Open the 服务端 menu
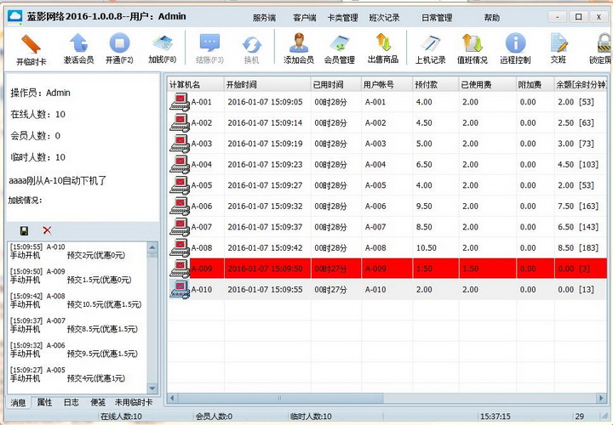 pos(264,17)
